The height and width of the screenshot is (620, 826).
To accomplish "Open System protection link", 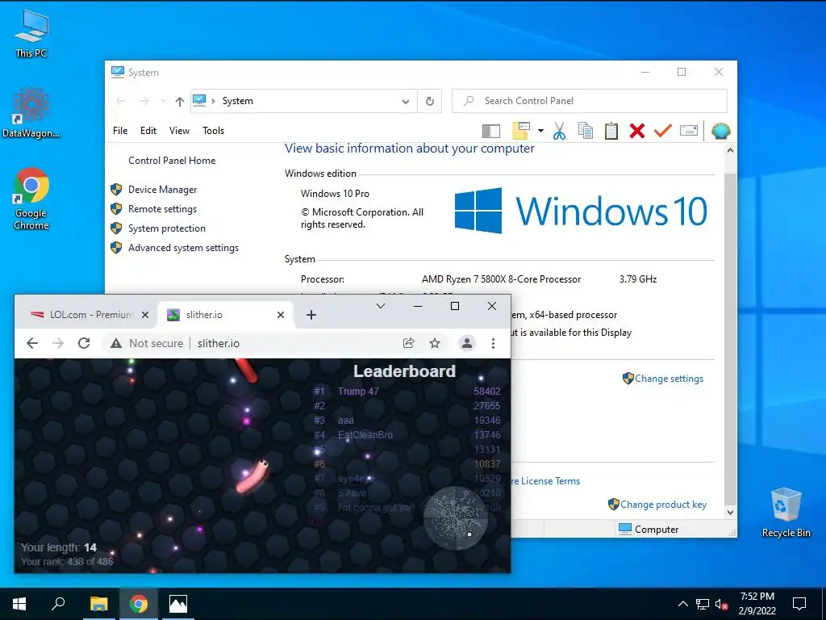I will (x=166, y=228).
